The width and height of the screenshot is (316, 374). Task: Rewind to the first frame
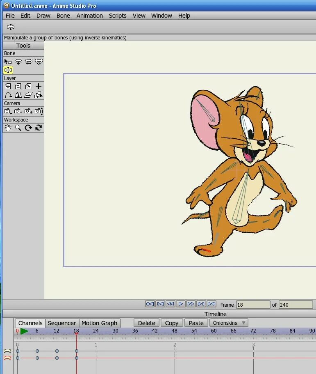[x=150, y=304]
